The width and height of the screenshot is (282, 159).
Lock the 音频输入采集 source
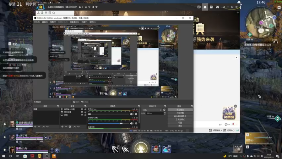click(x=85, y=109)
